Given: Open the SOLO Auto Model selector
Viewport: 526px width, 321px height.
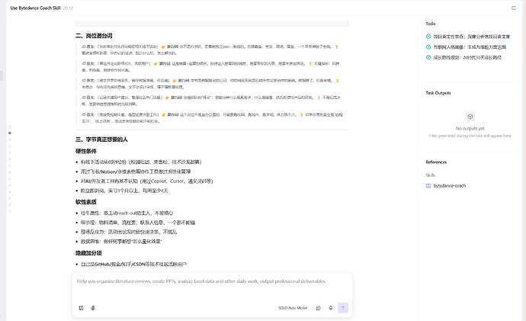Looking at the screenshot, I should tap(293, 308).
